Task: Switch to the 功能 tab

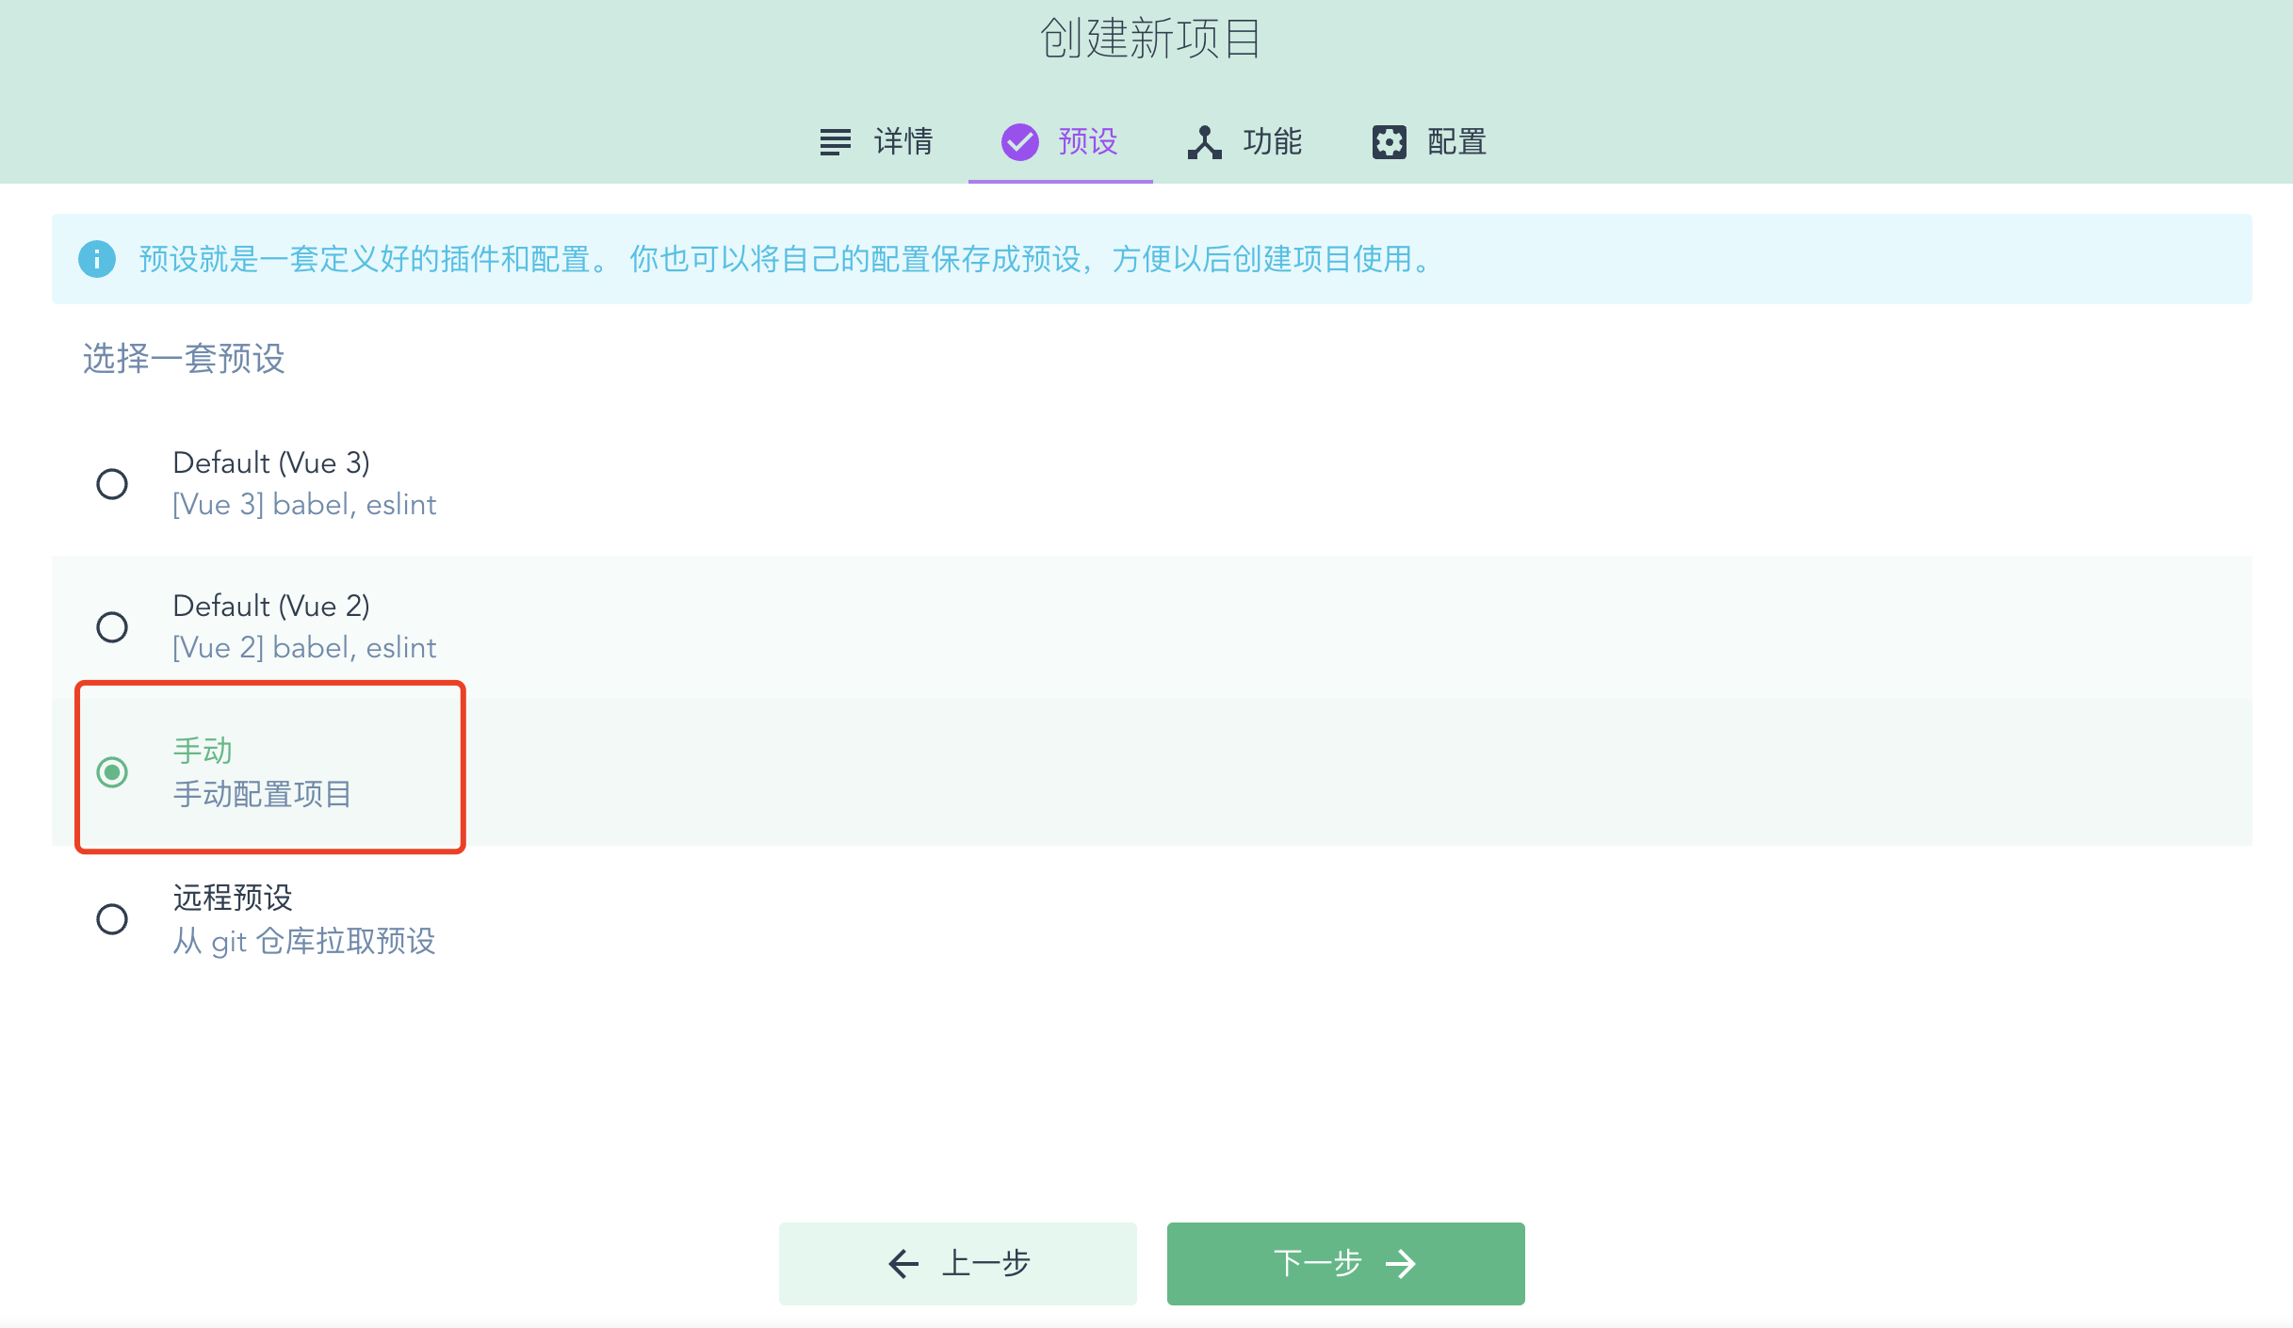Action: tap(1272, 142)
